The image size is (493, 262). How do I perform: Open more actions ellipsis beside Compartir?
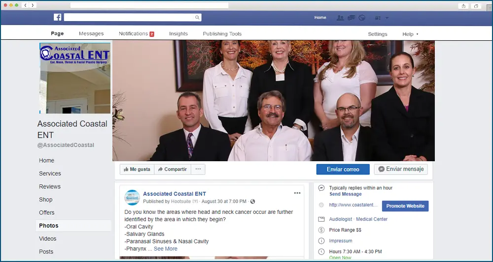point(198,169)
